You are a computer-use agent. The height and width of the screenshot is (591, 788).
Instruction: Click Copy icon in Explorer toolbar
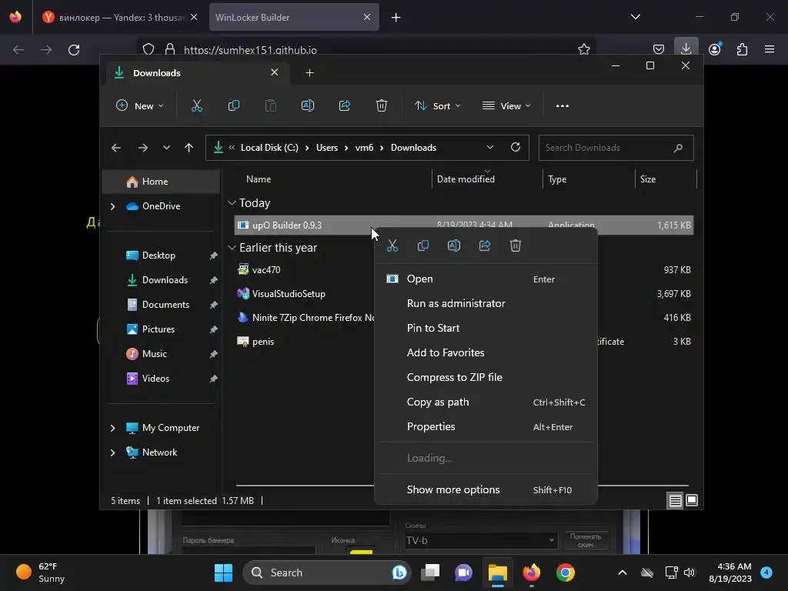[234, 106]
